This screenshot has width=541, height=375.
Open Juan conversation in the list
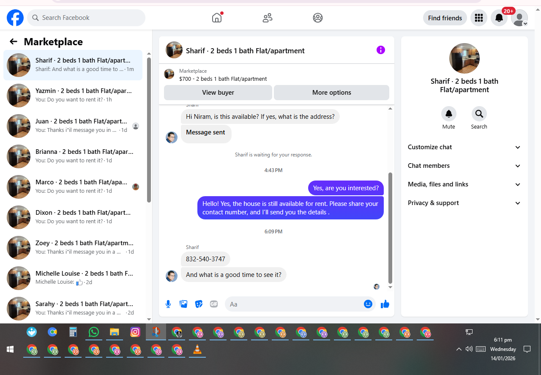point(73,126)
